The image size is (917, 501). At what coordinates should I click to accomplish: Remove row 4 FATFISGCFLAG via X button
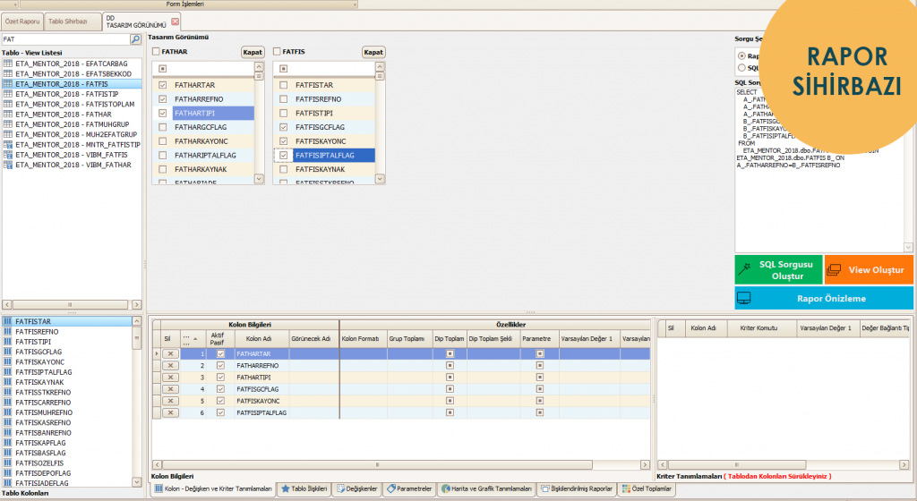[x=170, y=389]
